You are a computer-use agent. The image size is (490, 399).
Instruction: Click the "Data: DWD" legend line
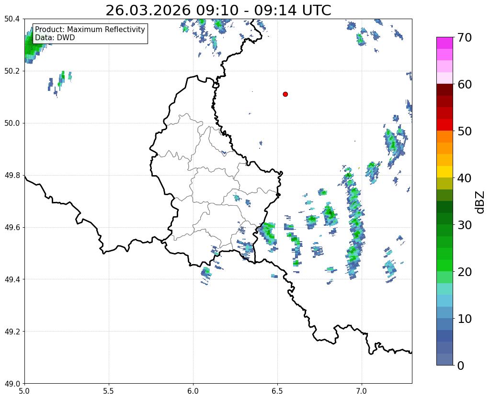point(55,38)
